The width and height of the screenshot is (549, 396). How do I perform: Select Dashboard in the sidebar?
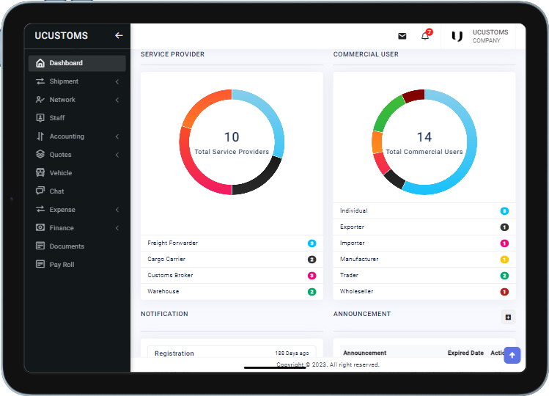[66, 63]
